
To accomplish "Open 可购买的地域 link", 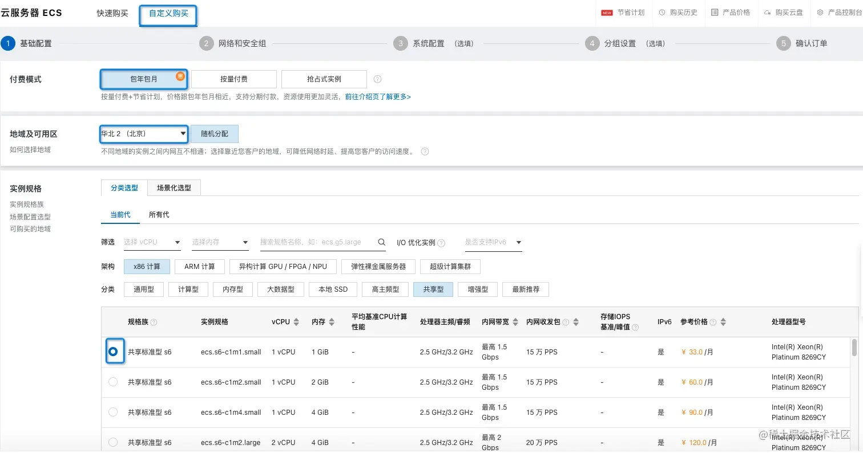I will [30, 229].
